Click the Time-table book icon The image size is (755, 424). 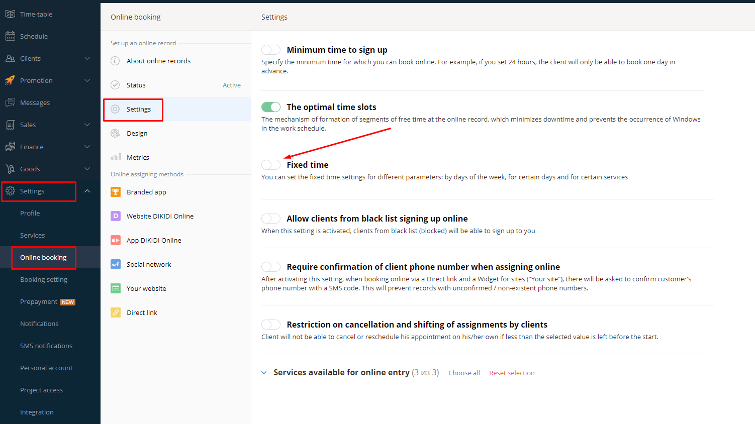(x=10, y=14)
